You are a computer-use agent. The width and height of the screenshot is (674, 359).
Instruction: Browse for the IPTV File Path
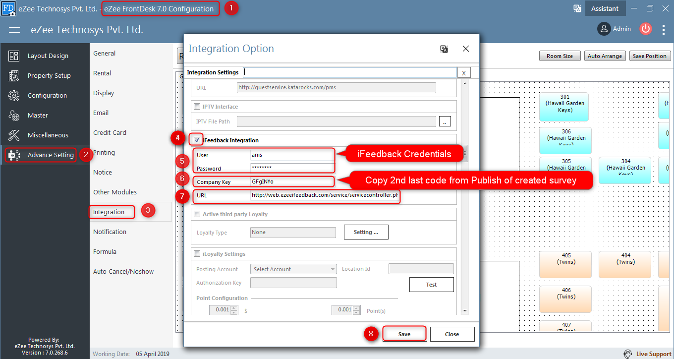coord(445,121)
